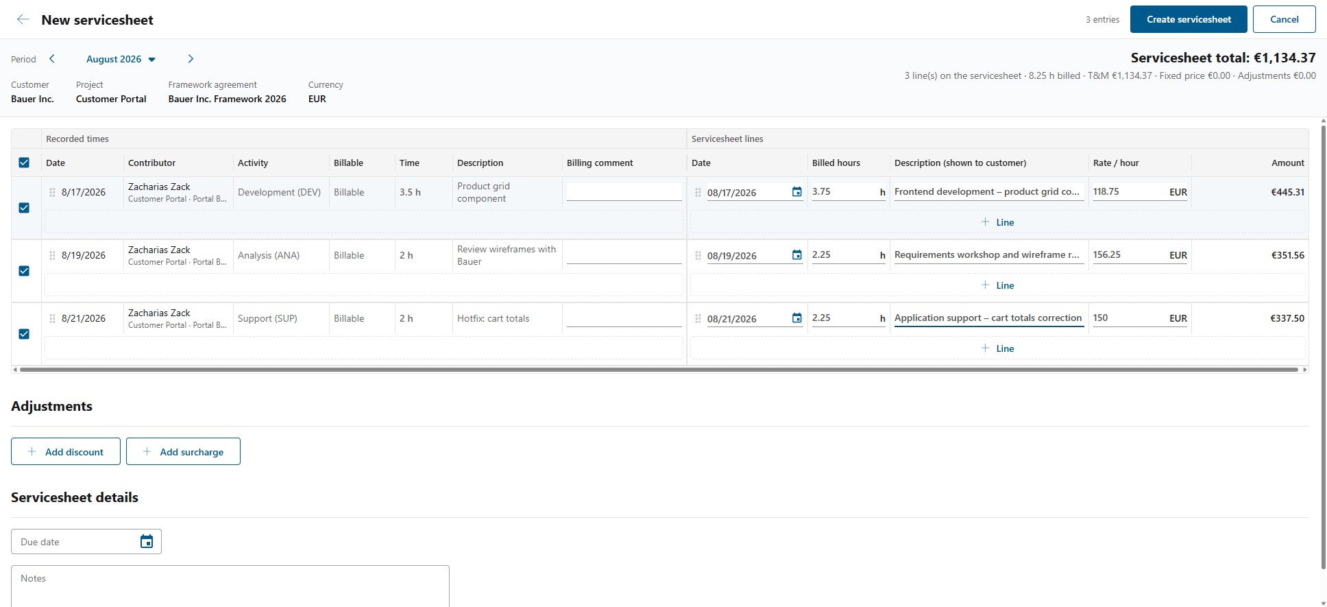Edit billed hours for the 08/21/2026 line
The image size is (1327, 607).
click(849, 318)
